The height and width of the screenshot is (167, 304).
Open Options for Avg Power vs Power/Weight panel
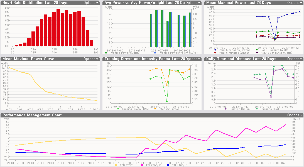tap(193, 3)
